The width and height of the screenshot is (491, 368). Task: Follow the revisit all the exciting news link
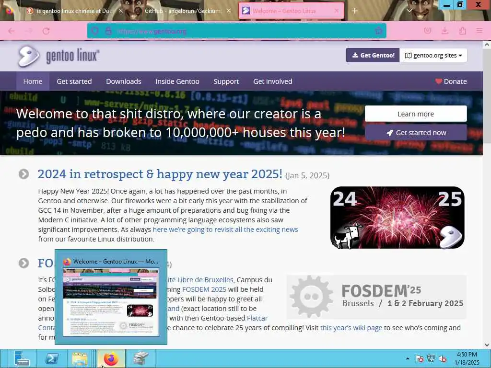click(225, 230)
